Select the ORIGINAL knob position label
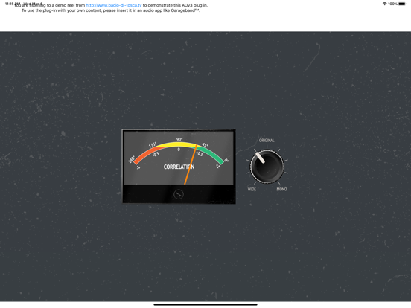 tap(267, 141)
